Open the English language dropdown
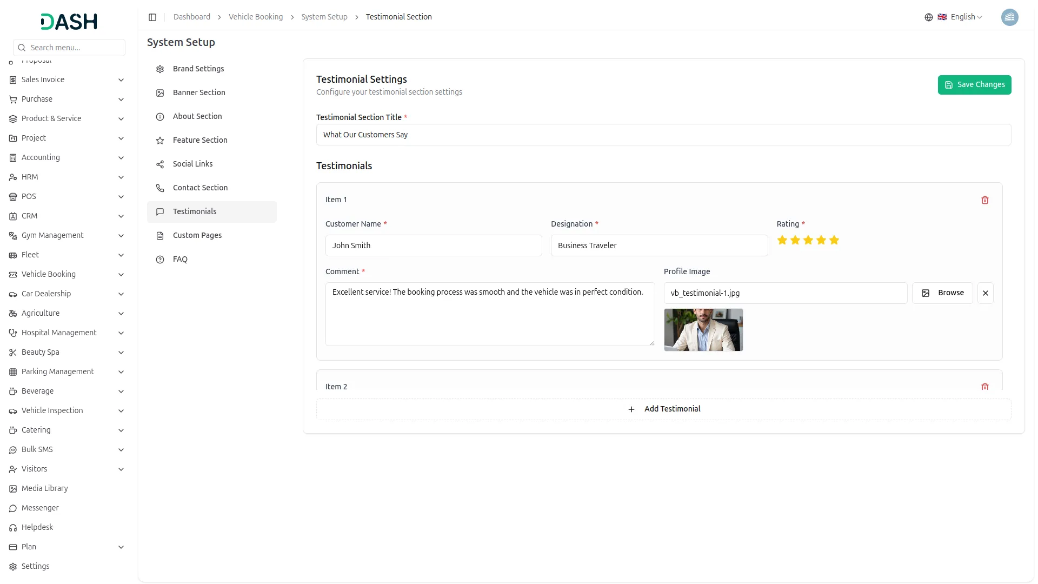This screenshot has width=1038, height=584. pyautogui.click(x=966, y=17)
